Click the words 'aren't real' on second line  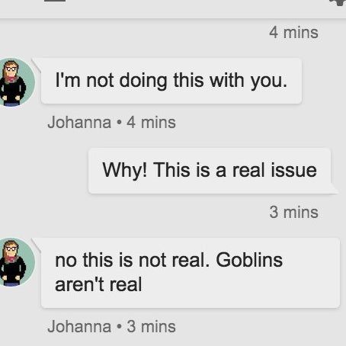coord(98,284)
